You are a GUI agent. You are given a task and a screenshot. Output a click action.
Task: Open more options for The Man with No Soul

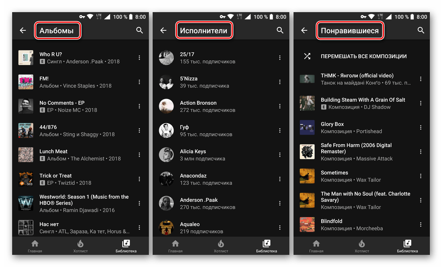tap(421, 200)
